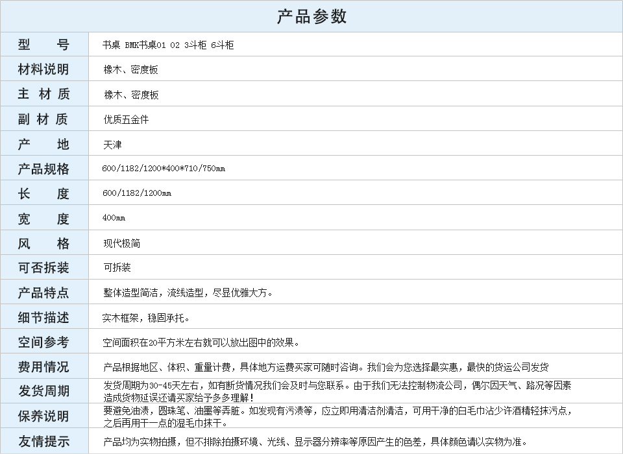Click the spec value '600/1182/1200*400*710/750mm'

164,169
